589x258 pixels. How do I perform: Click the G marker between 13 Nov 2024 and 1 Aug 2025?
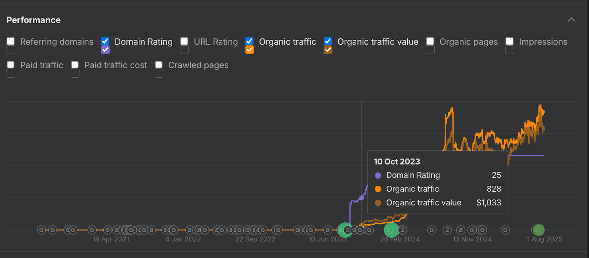[505, 230]
